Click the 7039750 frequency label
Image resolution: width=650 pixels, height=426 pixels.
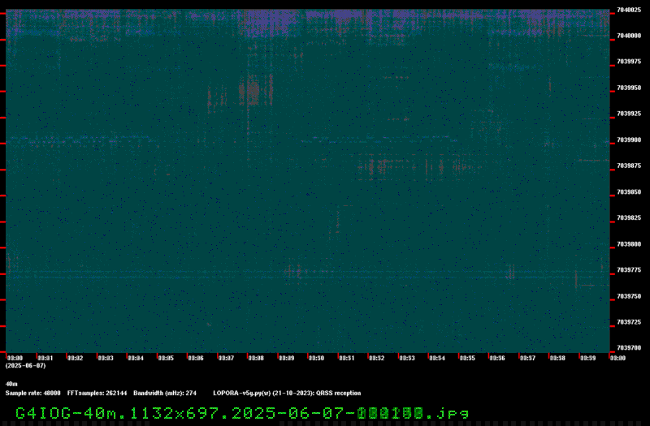pos(629,296)
